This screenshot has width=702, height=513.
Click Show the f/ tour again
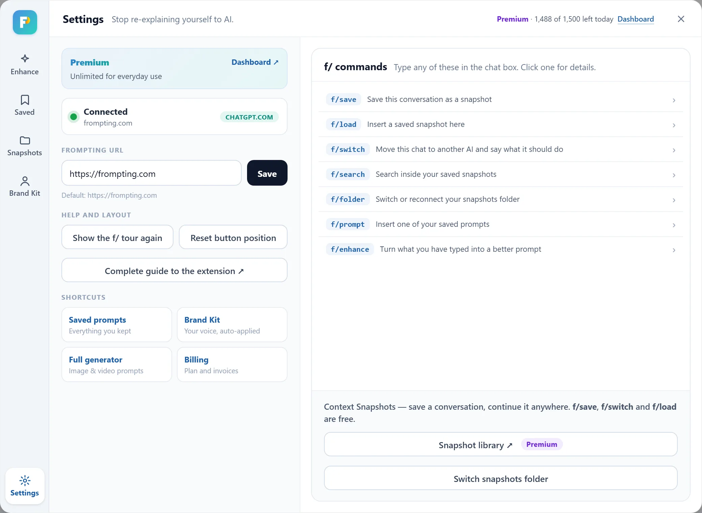[x=117, y=237]
